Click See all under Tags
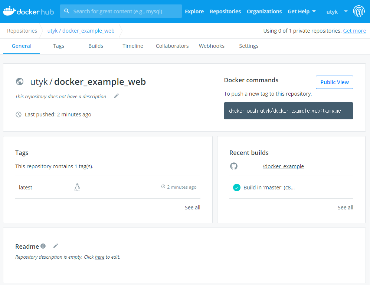 [193, 208]
